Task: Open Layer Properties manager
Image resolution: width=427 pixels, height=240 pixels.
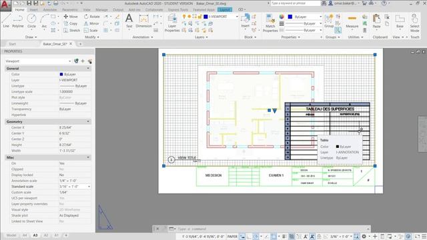Action: [172, 23]
